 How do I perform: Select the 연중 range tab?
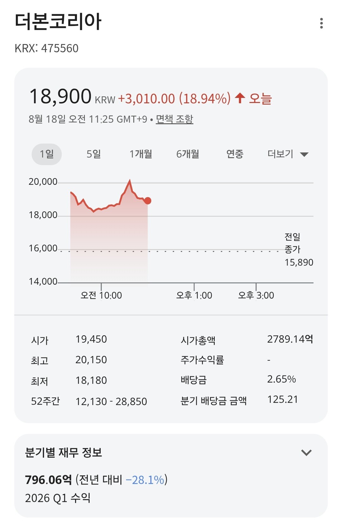tap(235, 154)
